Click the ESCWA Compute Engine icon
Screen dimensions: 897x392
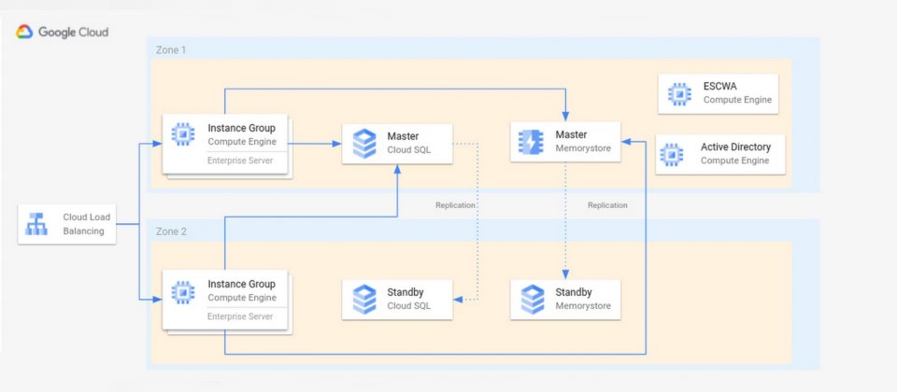pos(679,93)
